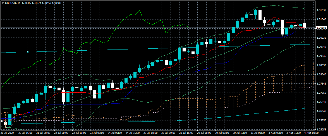Click the 28 Jul 16:00 time label
Screen dimensions: 328x136
(x=186, y=132)
